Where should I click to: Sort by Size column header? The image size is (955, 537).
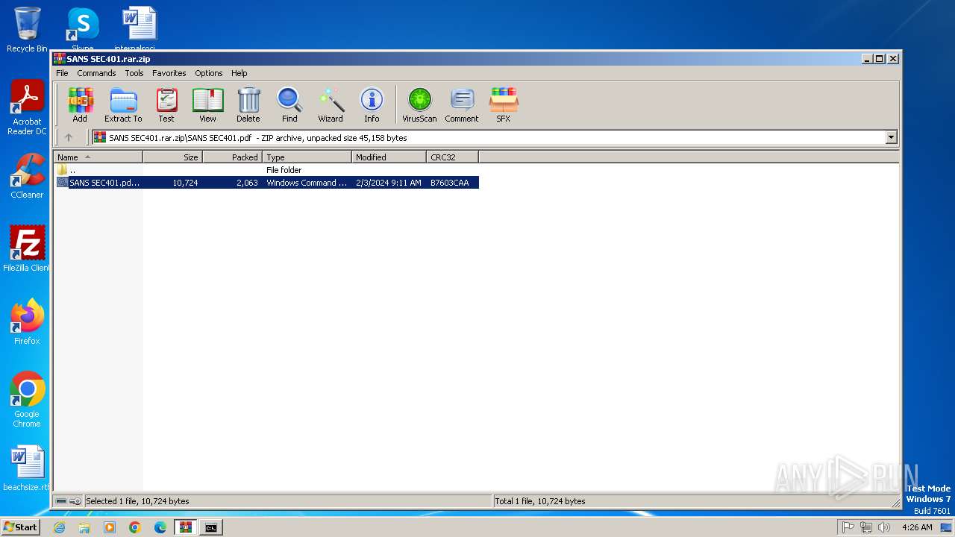172,157
